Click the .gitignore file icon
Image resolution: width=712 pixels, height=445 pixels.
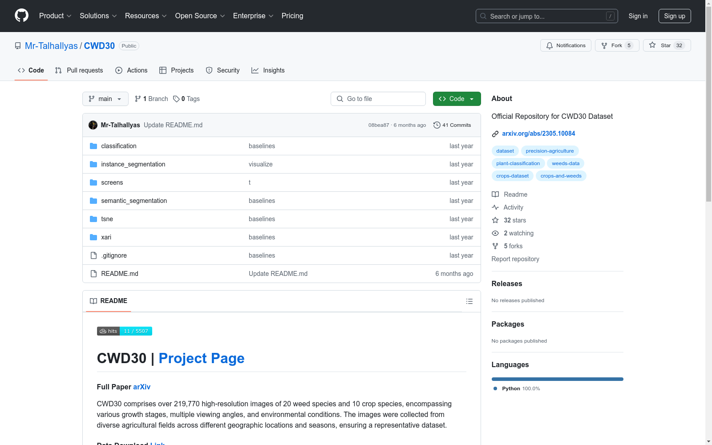pos(93,255)
